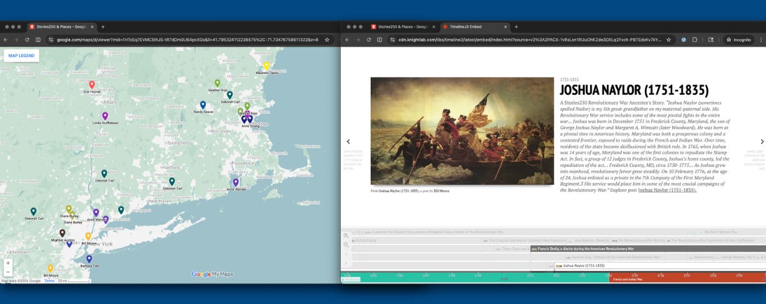Close the TimelineJS Embed tab

[504, 27]
